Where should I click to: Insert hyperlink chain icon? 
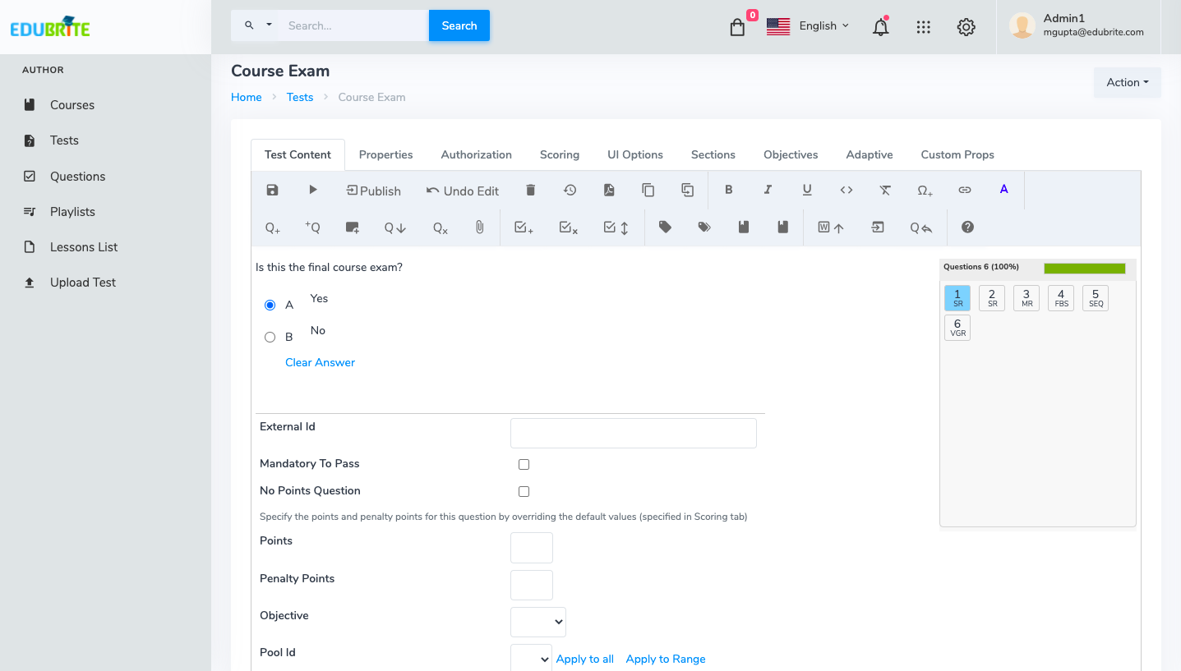coord(965,190)
